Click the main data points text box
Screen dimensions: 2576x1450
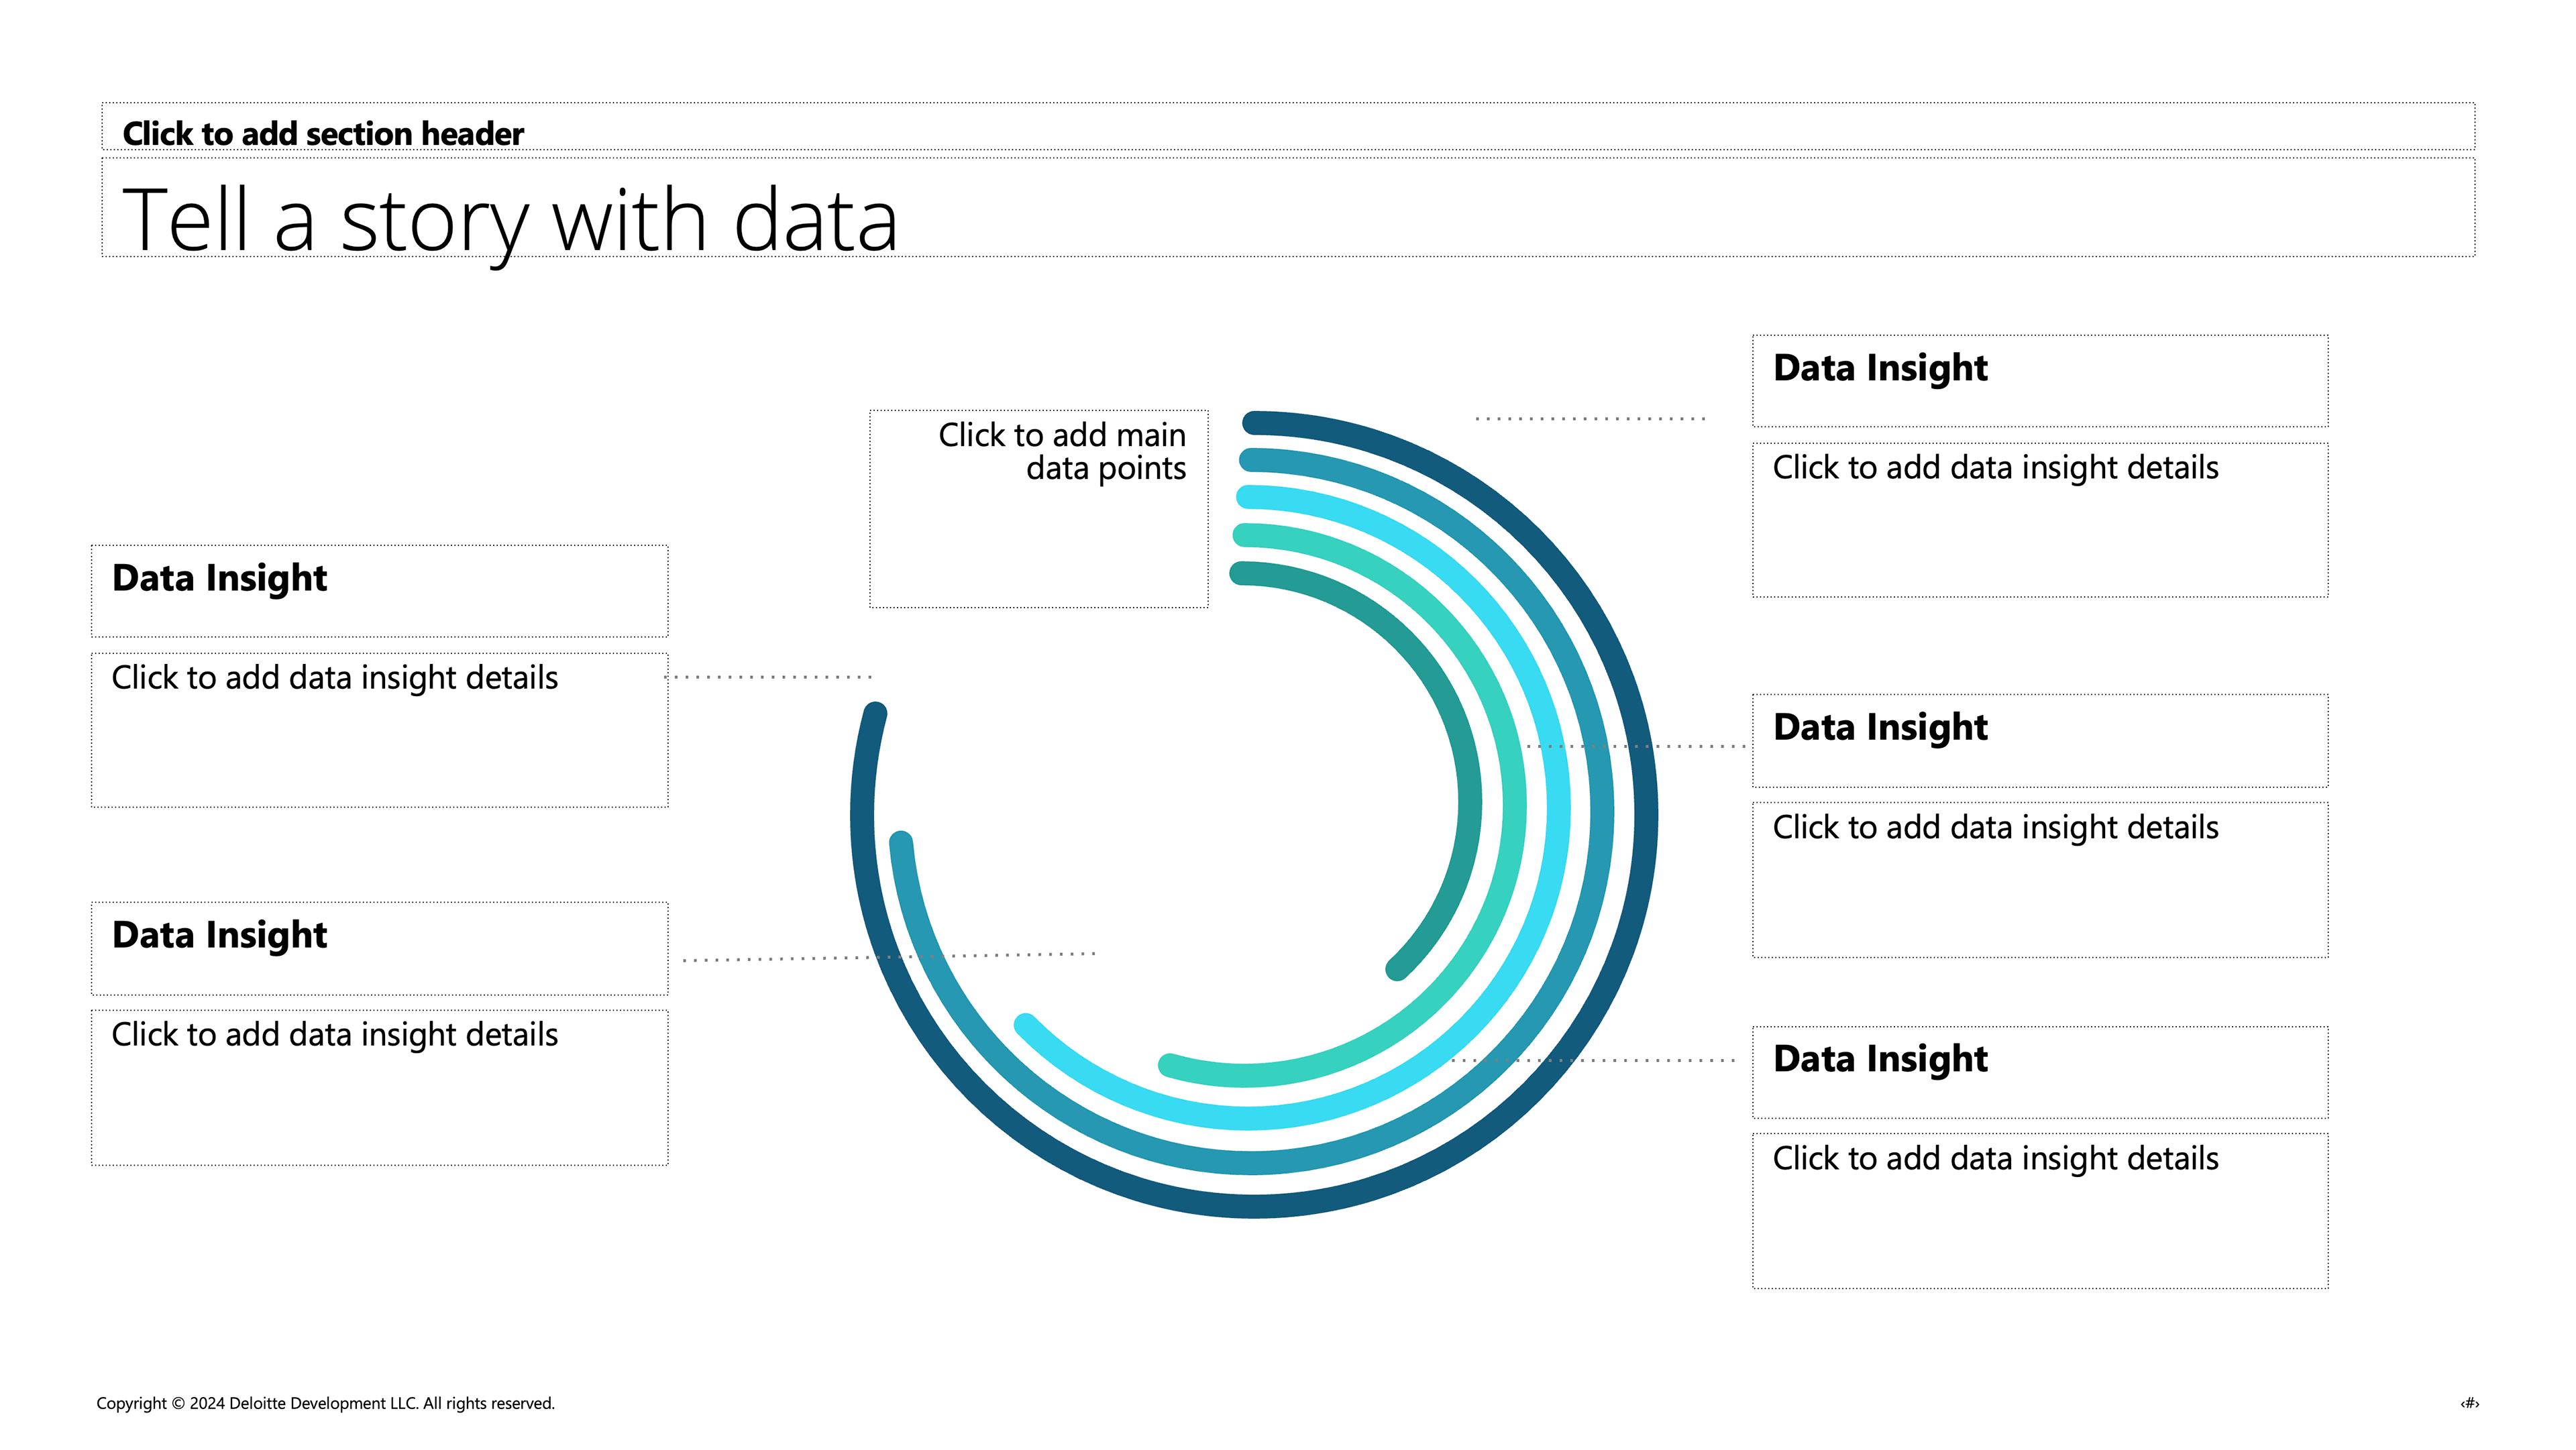coord(1039,509)
